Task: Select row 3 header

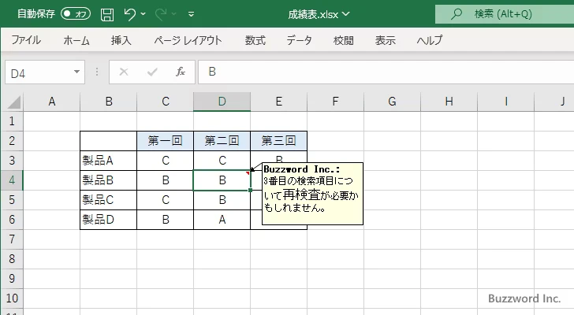Action: coord(12,161)
